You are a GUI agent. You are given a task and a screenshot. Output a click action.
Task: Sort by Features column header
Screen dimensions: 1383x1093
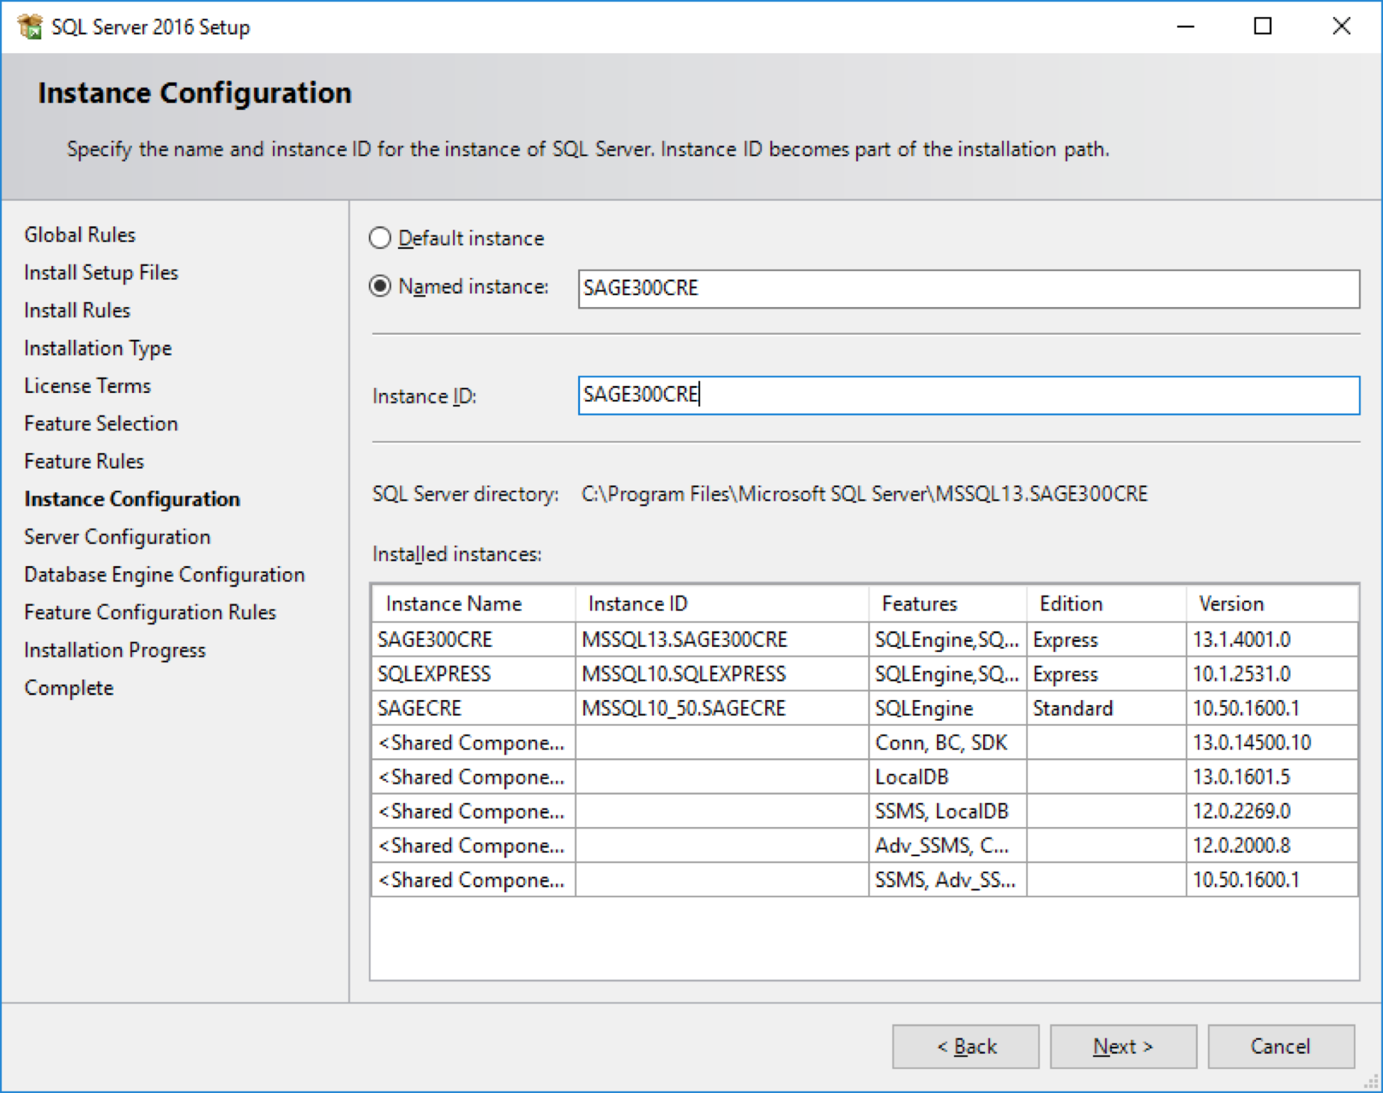(x=948, y=604)
